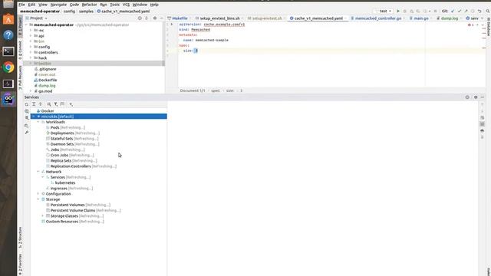This screenshot has height=276, width=491.
Task: Click the group by icon in Services toolbar
Action: 49,104
